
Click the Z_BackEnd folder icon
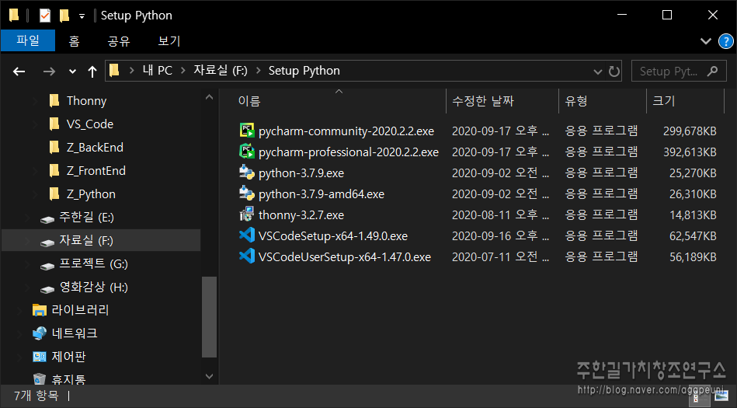(x=54, y=148)
